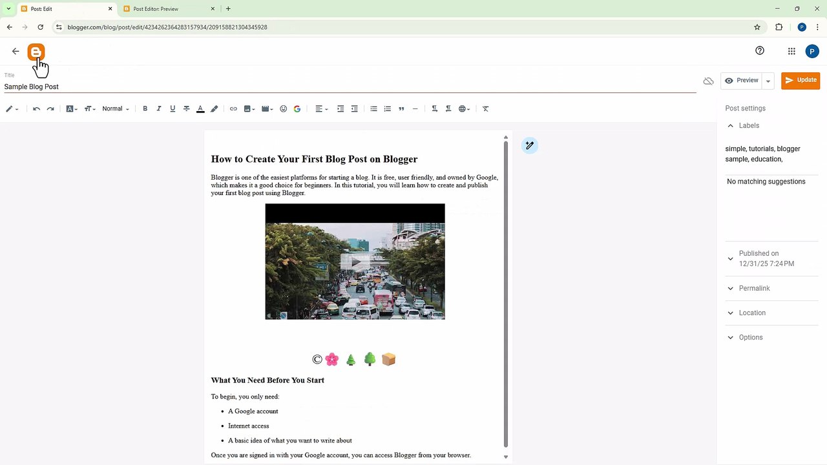Click the heading What You Need Before You Start
The height and width of the screenshot is (465, 827).
click(x=267, y=380)
